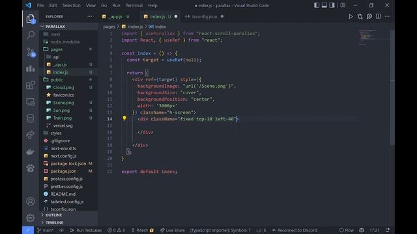Click the lightbulb code action on line 14
The width and height of the screenshot is (417, 234).
coord(124,118)
